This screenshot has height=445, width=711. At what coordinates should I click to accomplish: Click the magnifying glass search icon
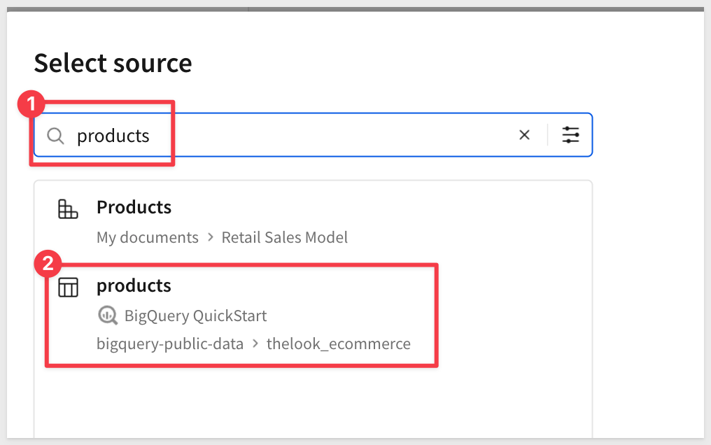[x=55, y=135]
